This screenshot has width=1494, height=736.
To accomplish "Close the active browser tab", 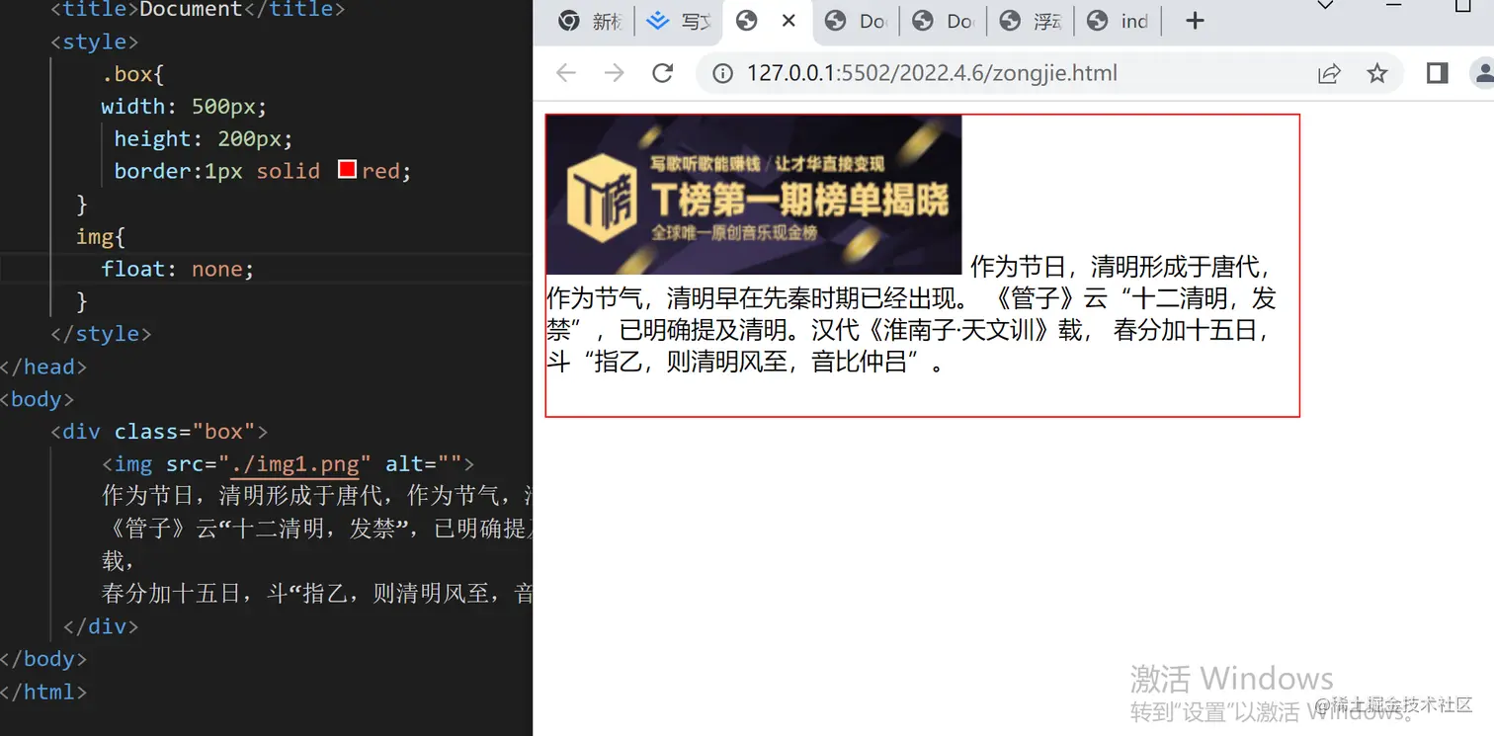I will tap(788, 21).
